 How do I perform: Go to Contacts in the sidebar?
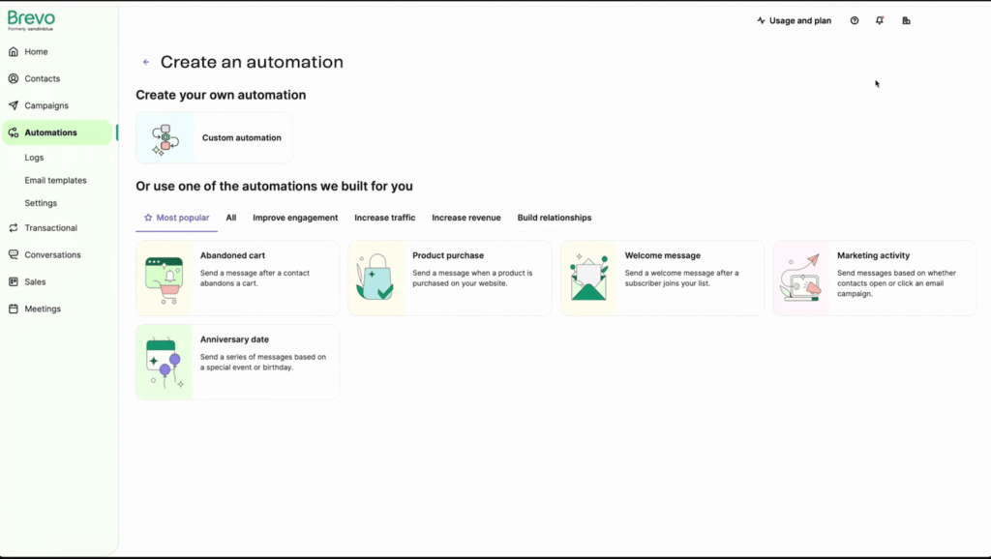click(42, 78)
